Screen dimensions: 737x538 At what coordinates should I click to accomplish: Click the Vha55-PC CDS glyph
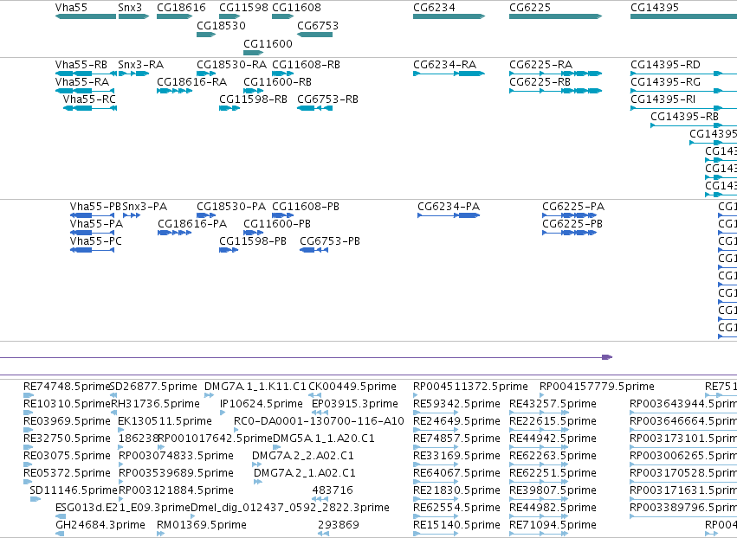(x=92, y=250)
